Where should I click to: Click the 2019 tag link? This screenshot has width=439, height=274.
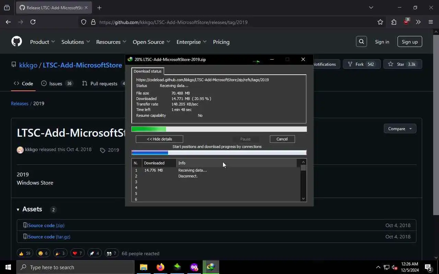point(109,150)
